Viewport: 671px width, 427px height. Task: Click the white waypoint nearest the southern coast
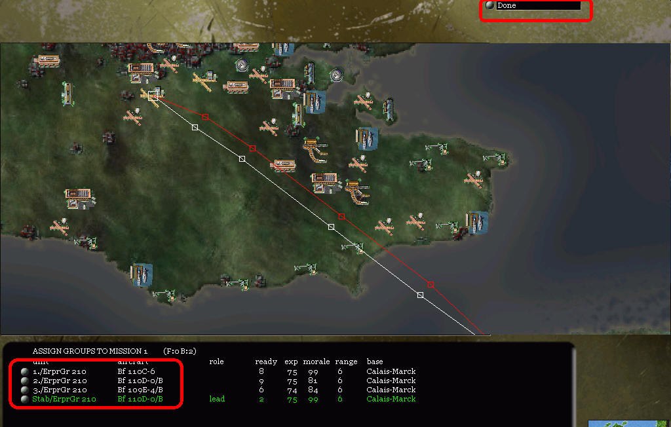pos(331,227)
